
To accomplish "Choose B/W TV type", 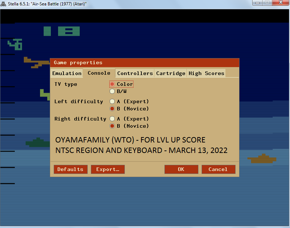I will coord(112,91).
